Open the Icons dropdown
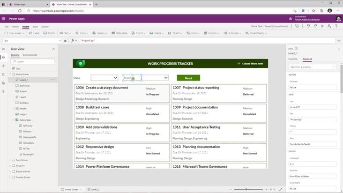Viewport: 343px width, 193px height. pos(193,33)
